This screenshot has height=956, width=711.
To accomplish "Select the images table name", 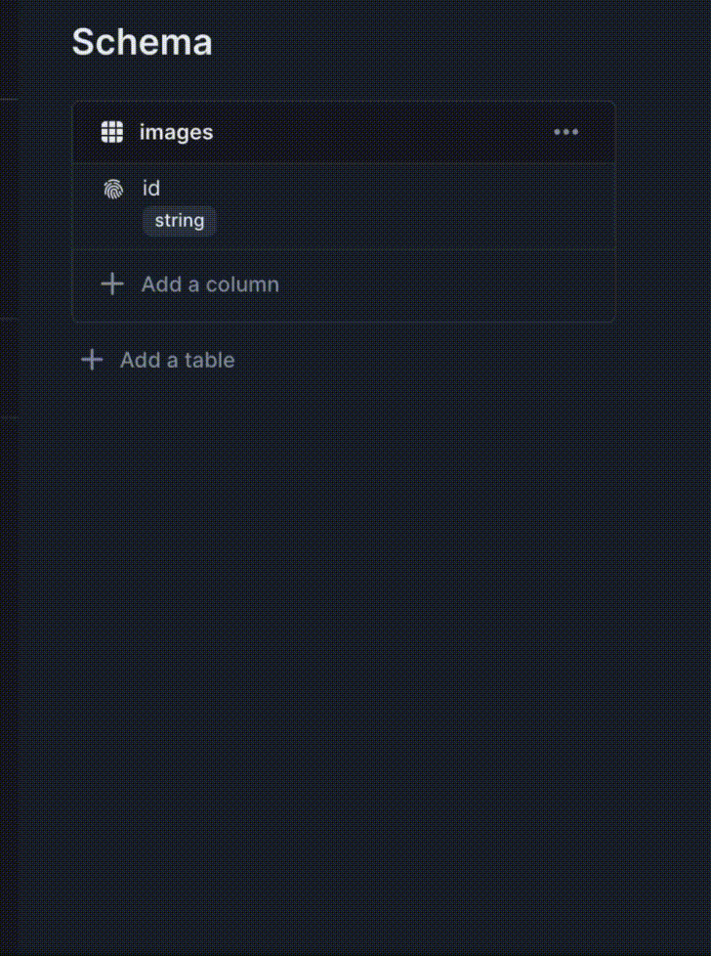I will coord(176,132).
